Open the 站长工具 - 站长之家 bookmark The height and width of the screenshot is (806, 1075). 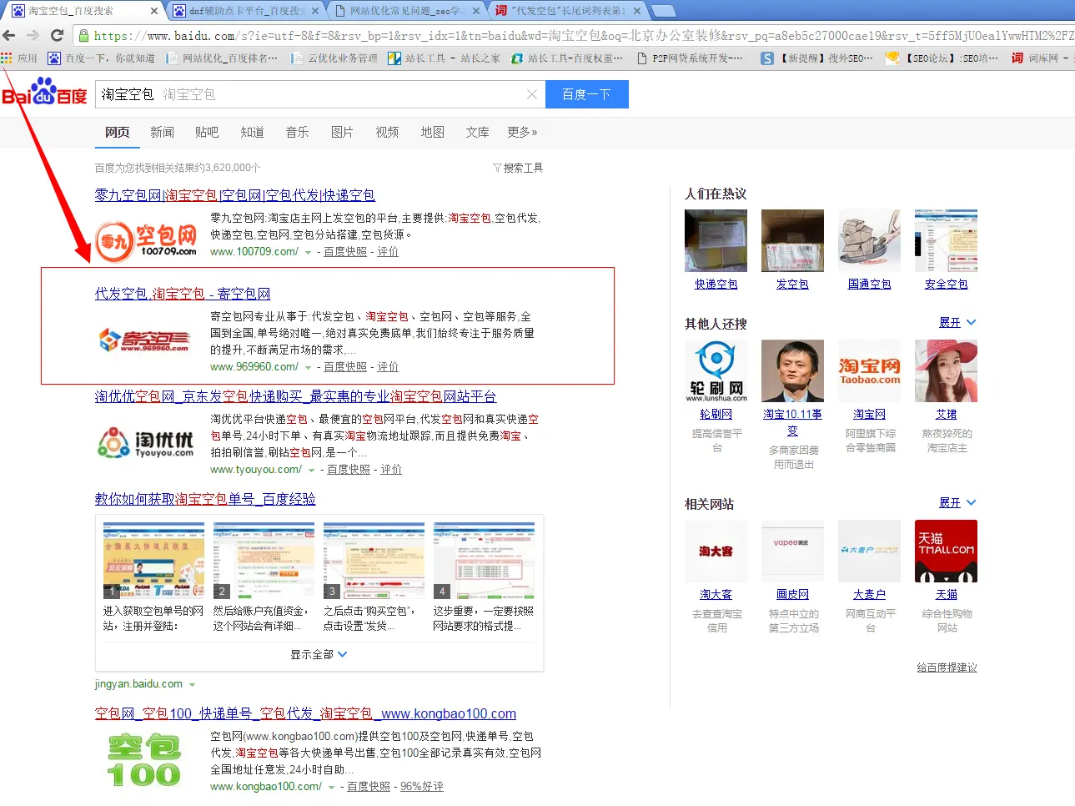(x=445, y=58)
